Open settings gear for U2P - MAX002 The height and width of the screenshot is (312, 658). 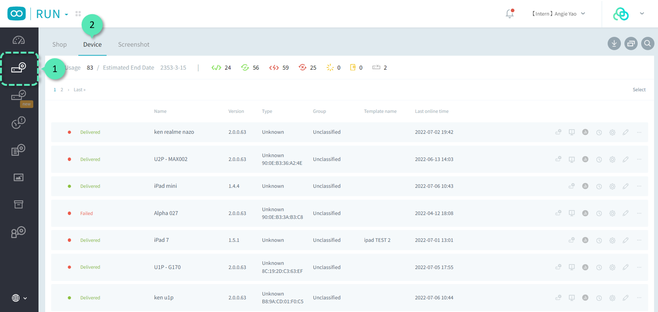coord(612,159)
